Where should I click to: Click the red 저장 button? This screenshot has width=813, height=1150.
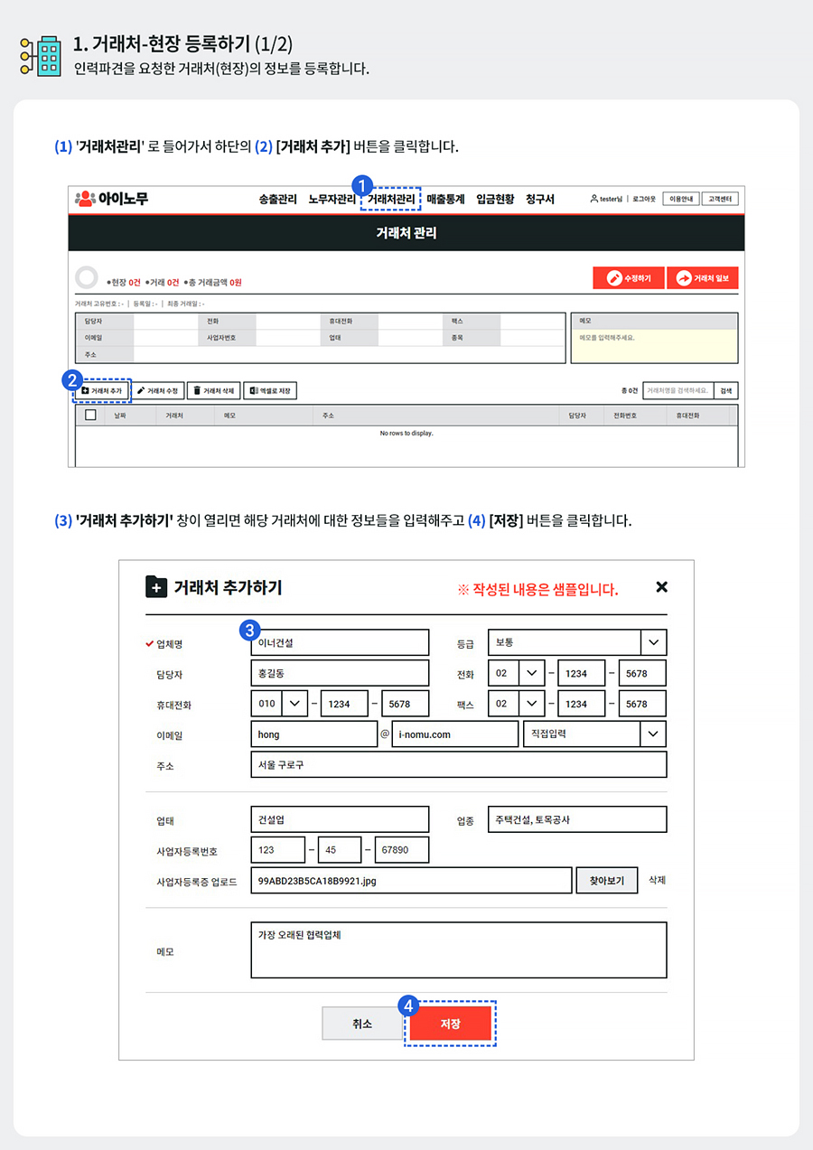(x=451, y=1024)
